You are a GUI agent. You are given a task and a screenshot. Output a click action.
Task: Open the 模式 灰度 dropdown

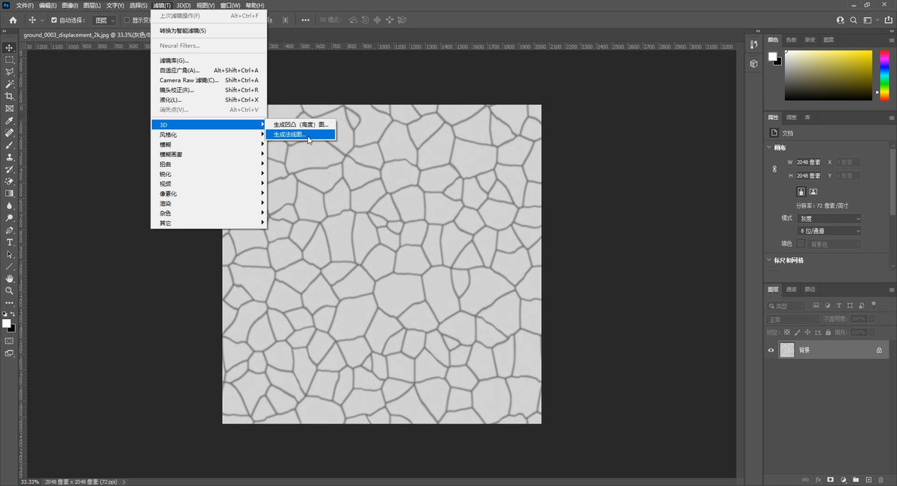[829, 219]
